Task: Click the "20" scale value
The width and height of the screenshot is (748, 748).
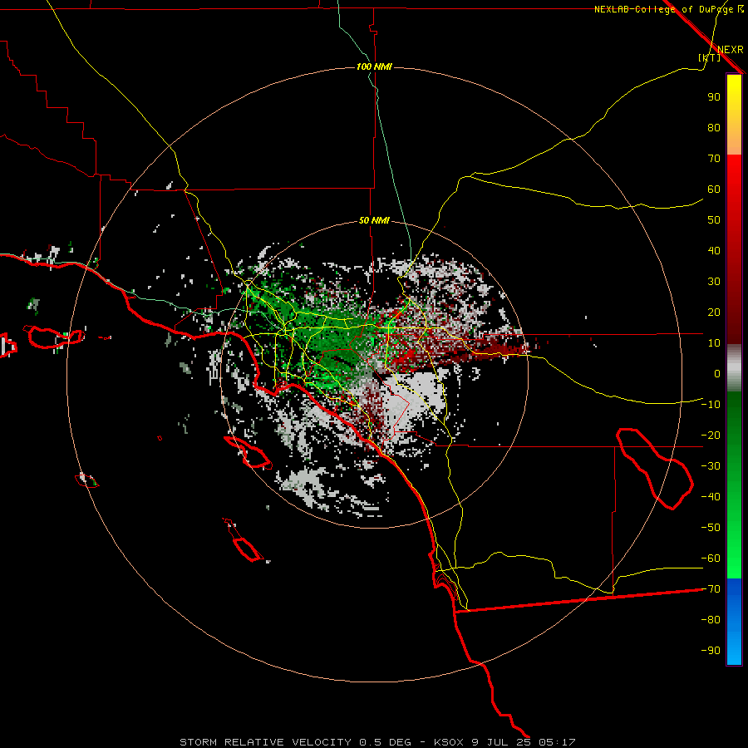Action: 714,312
